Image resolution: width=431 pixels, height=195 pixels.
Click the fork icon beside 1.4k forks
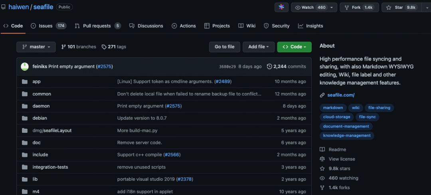(x=322, y=187)
